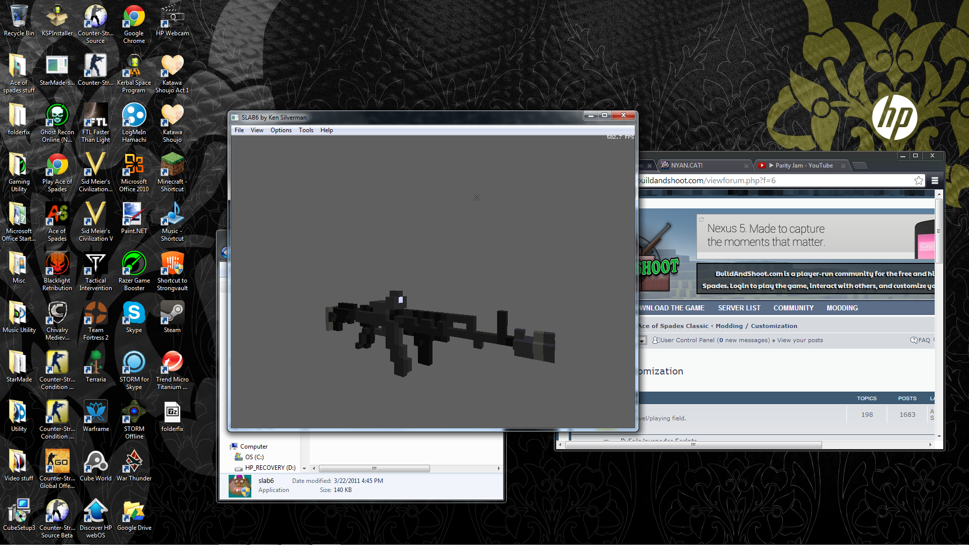Open SERVER LIST on BuildAndShoot

(x=739, y=308)
